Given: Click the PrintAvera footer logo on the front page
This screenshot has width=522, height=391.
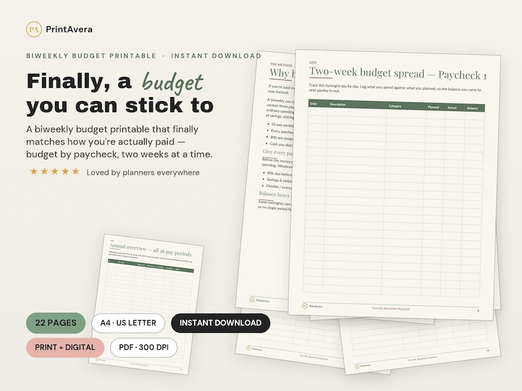Looking at the screenshot, I should coord(312,306).
